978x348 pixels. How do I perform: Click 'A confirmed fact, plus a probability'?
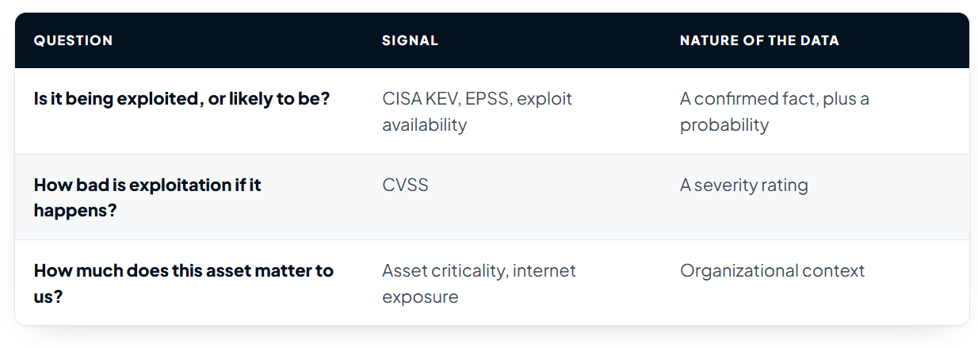coord(774,112)
